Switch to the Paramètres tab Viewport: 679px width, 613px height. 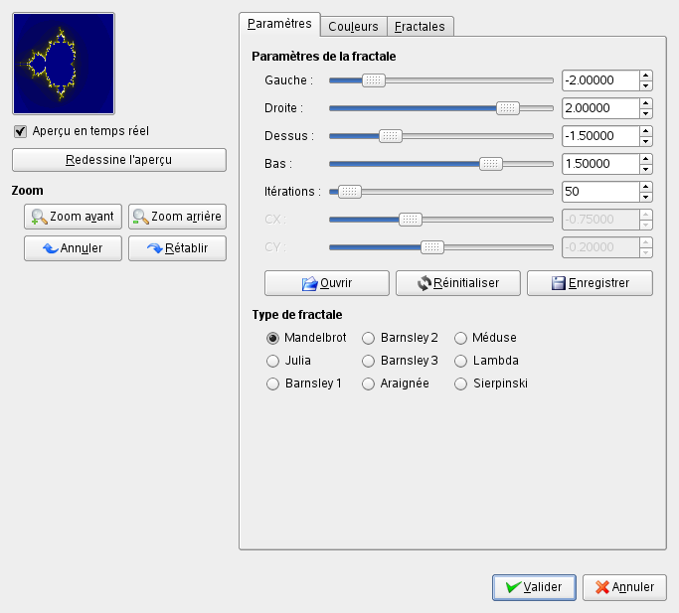click(x=279, y=24)
